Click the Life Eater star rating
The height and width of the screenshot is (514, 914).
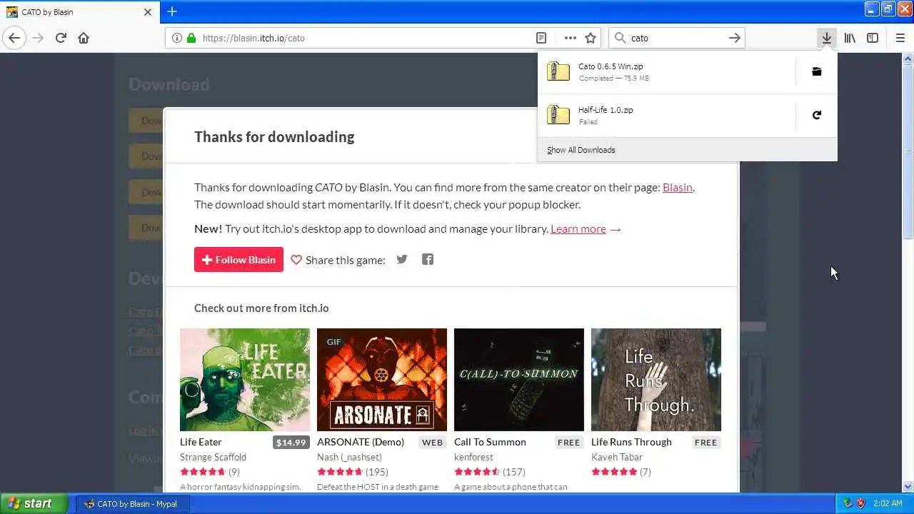click(x=203, y=472)
